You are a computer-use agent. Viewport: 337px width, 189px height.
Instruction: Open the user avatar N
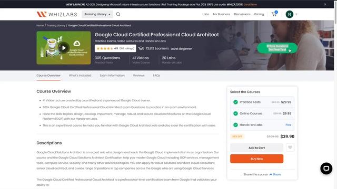[x=290, y=14]
